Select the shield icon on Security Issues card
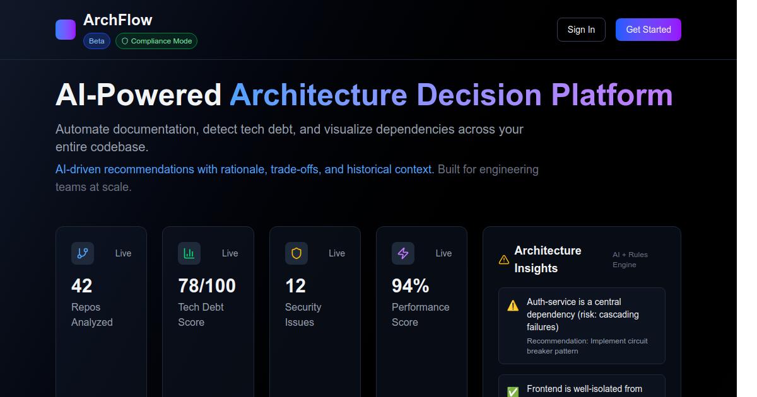The height and width of the screenshot is (397, 757). [296, 253]
